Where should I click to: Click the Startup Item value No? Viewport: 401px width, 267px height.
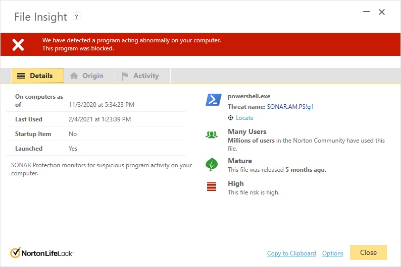coord(73,134)
